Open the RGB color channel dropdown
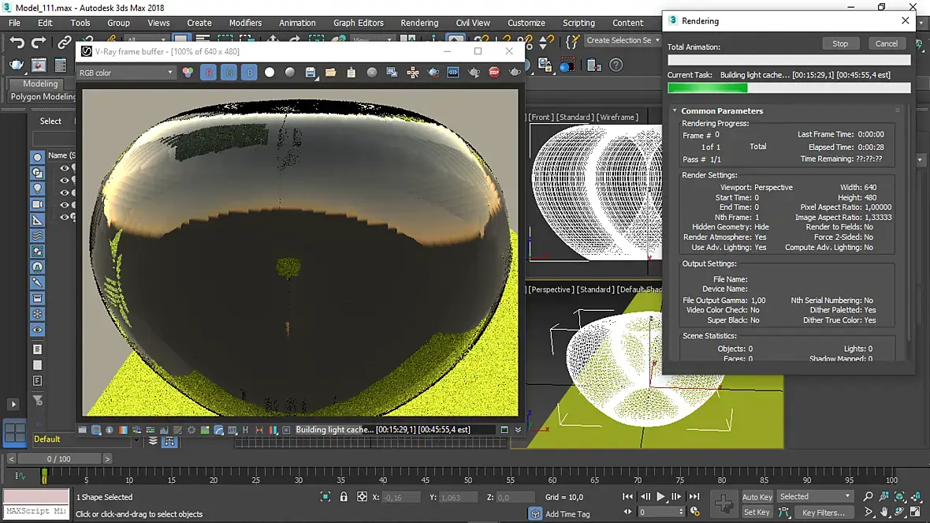Screen dimensions: 930x523 [x=126, y=73]
